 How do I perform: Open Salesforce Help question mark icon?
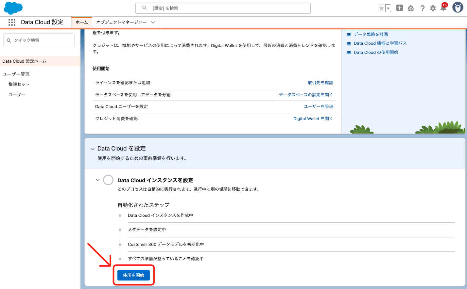click(x=423, y=8)
